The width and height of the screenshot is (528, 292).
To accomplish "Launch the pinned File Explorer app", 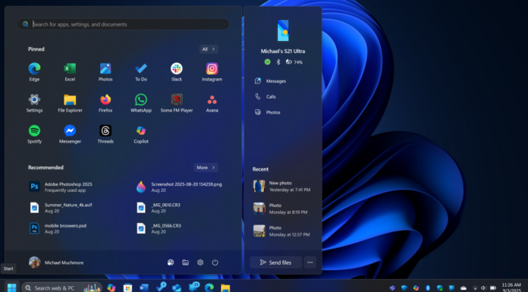I will click(70, 102).
